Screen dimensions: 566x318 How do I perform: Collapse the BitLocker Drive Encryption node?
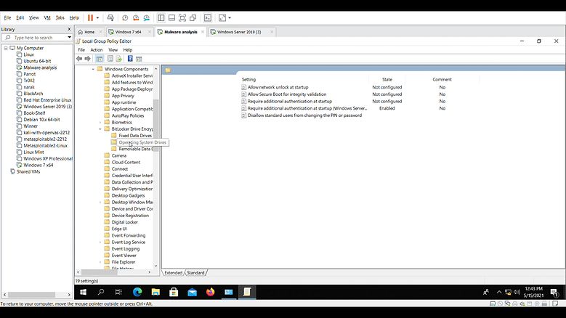point(100,129)
